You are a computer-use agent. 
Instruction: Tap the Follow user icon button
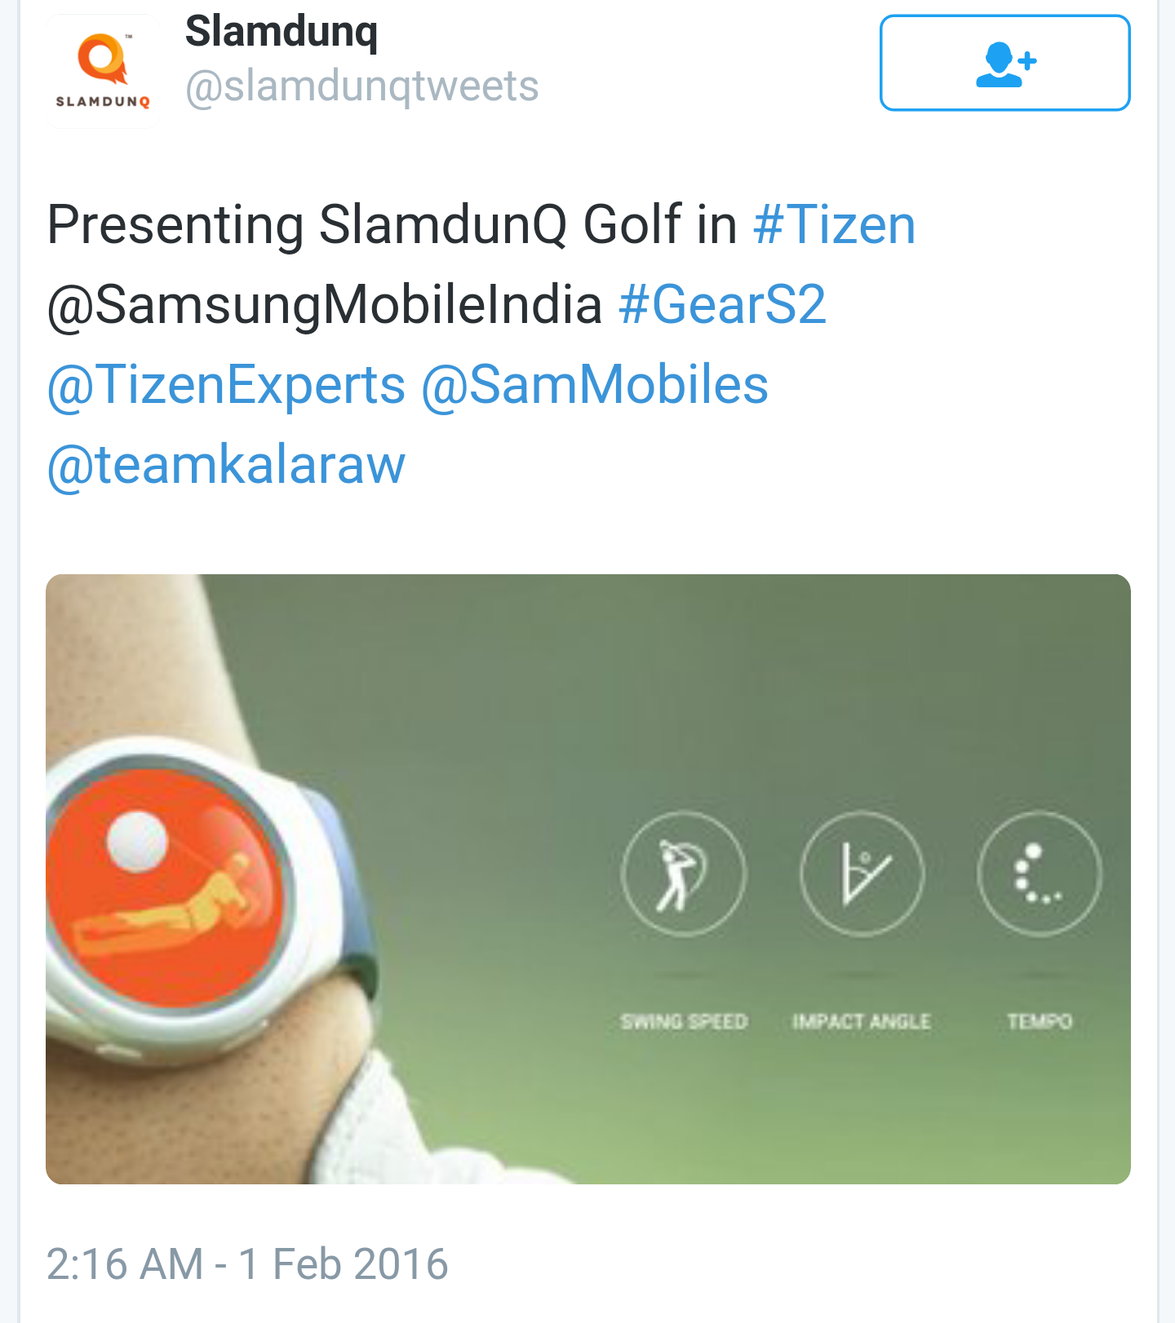coord(1004,63)
